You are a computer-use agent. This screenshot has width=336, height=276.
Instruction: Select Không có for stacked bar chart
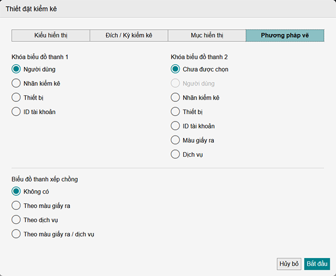(x=16, y=191)
